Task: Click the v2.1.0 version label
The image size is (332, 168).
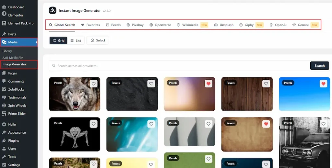Action: click(106, 11)
